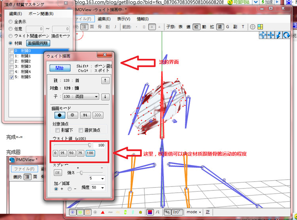297x220 pixels.
Task: Open the 動 sub-window
Action: (204, 27)
